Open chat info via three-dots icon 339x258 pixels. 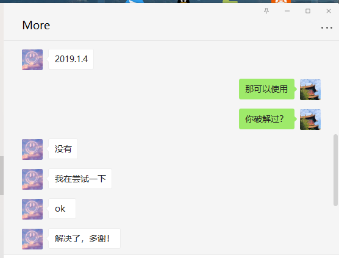pos(327,27)
